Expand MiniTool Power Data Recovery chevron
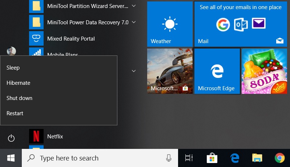The width and height of the screenshot is (290, 167). [133, 22]
